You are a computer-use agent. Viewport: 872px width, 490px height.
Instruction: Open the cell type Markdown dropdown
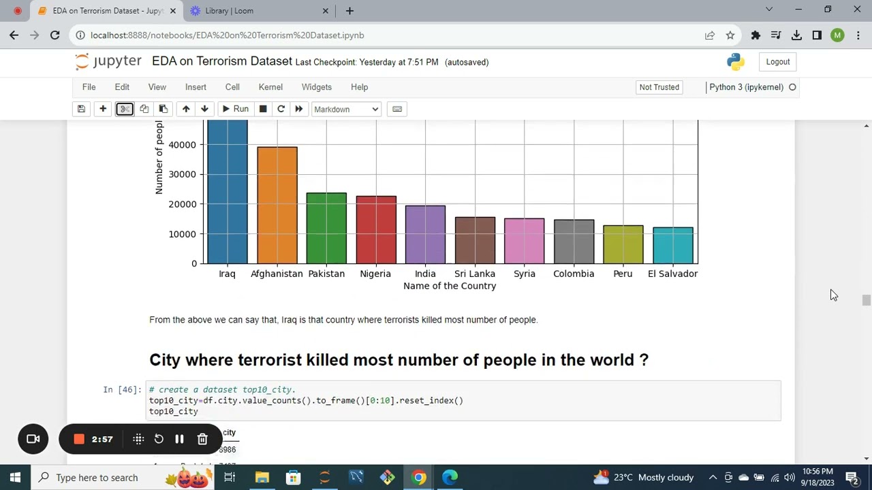click(x=346, y=109)
